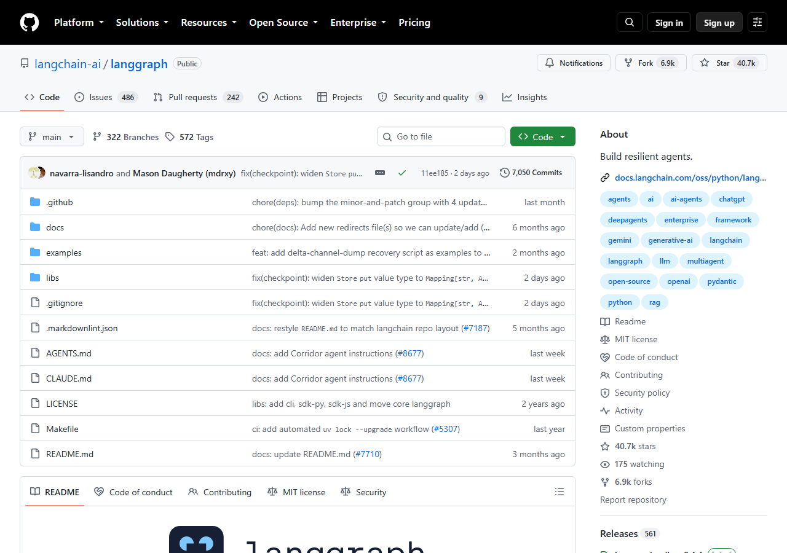Open the langchain-ai owner link

coord(68,64)
